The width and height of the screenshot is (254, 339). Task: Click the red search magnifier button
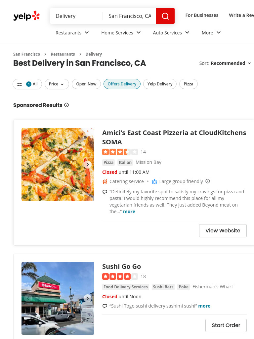pyautogui.click(x=165, y=16)
